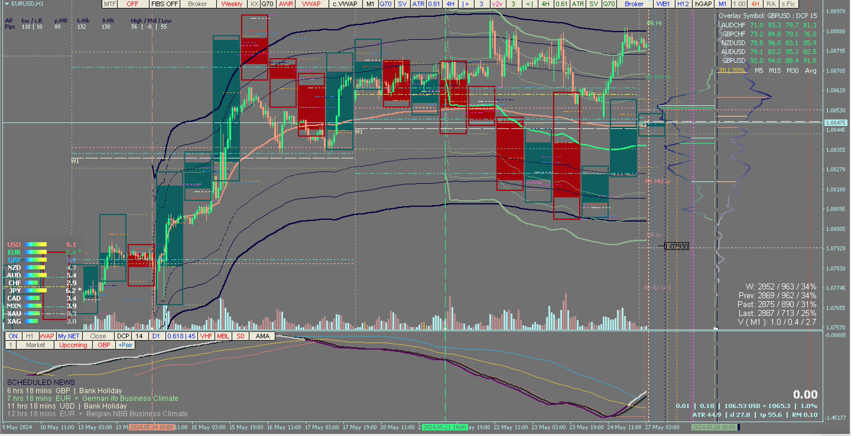Select the Market tab
The image size is (851, 436).
pos(35,345)
